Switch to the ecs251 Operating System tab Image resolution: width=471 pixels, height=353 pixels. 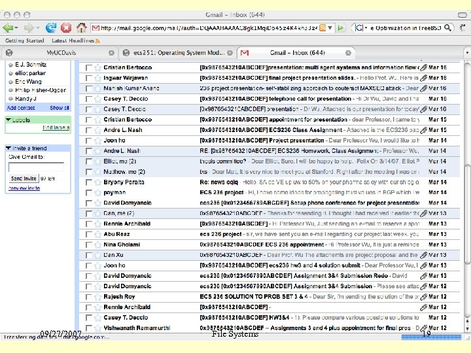[179, 53]
